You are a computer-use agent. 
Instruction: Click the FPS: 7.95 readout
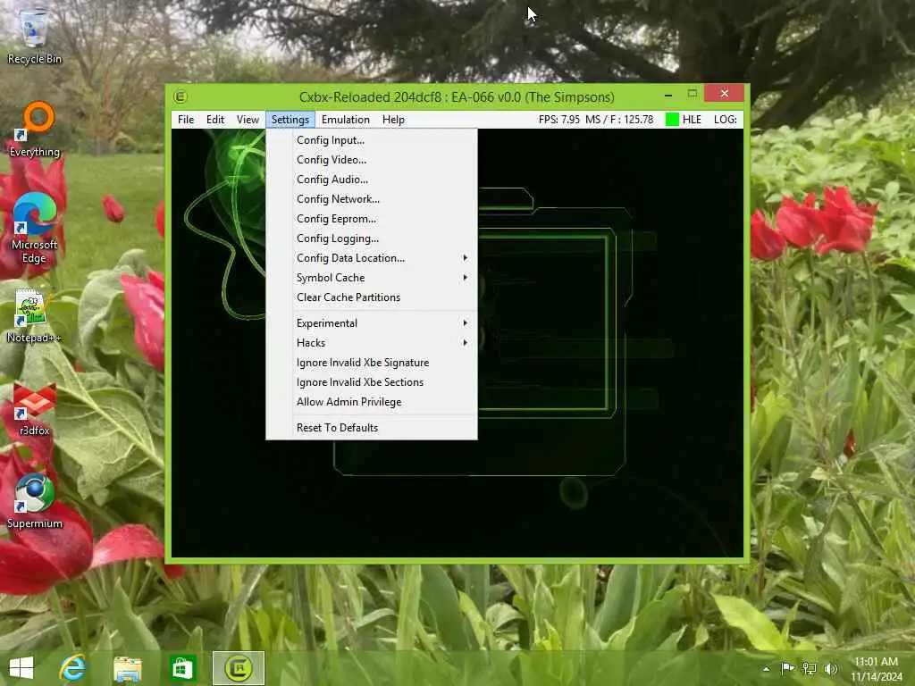coord(559,120)
